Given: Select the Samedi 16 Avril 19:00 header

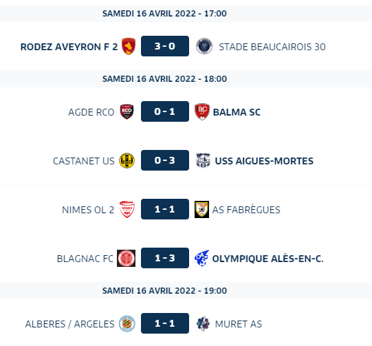Looking at the screenshot, I should pos(164,291).
